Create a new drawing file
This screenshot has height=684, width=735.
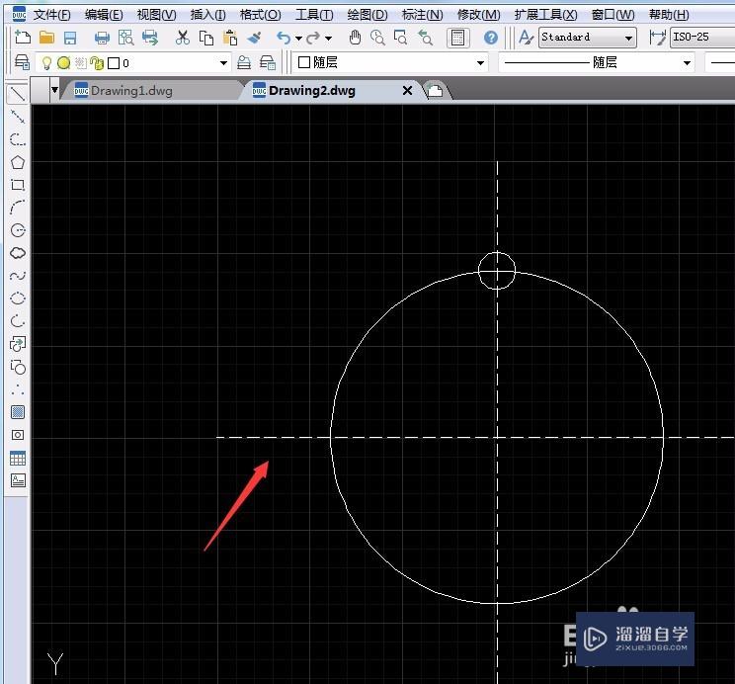tap(23, 37)
